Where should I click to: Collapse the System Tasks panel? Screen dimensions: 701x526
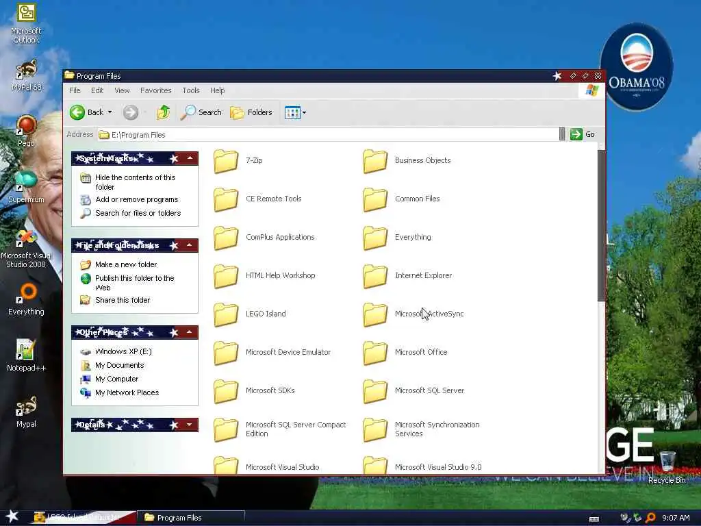point(190,158)
